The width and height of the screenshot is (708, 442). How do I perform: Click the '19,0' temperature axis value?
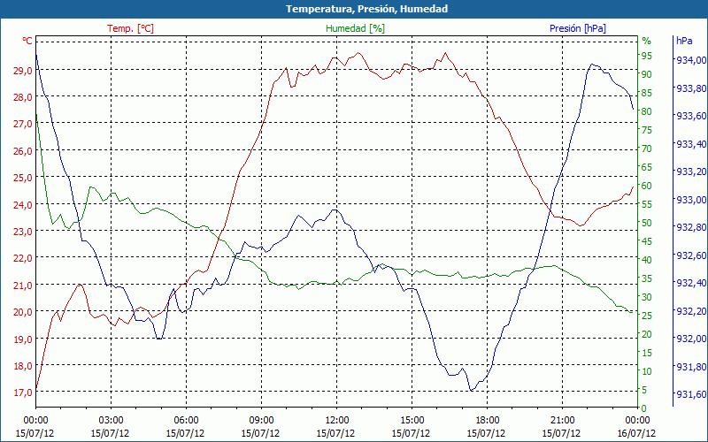[x=23, y=339]
